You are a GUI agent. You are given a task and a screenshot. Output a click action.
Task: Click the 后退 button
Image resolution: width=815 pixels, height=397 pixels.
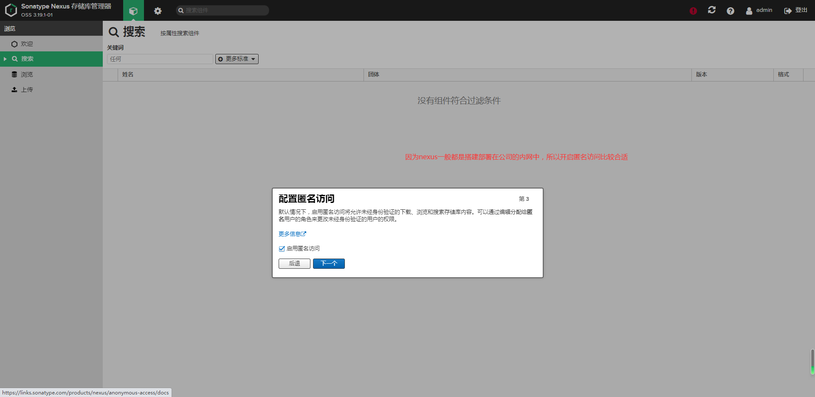coord(294,264)
